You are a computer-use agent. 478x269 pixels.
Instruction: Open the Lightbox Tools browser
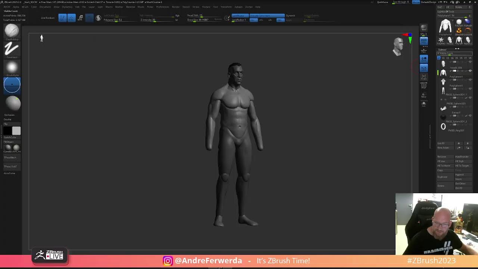pos(446,12)
